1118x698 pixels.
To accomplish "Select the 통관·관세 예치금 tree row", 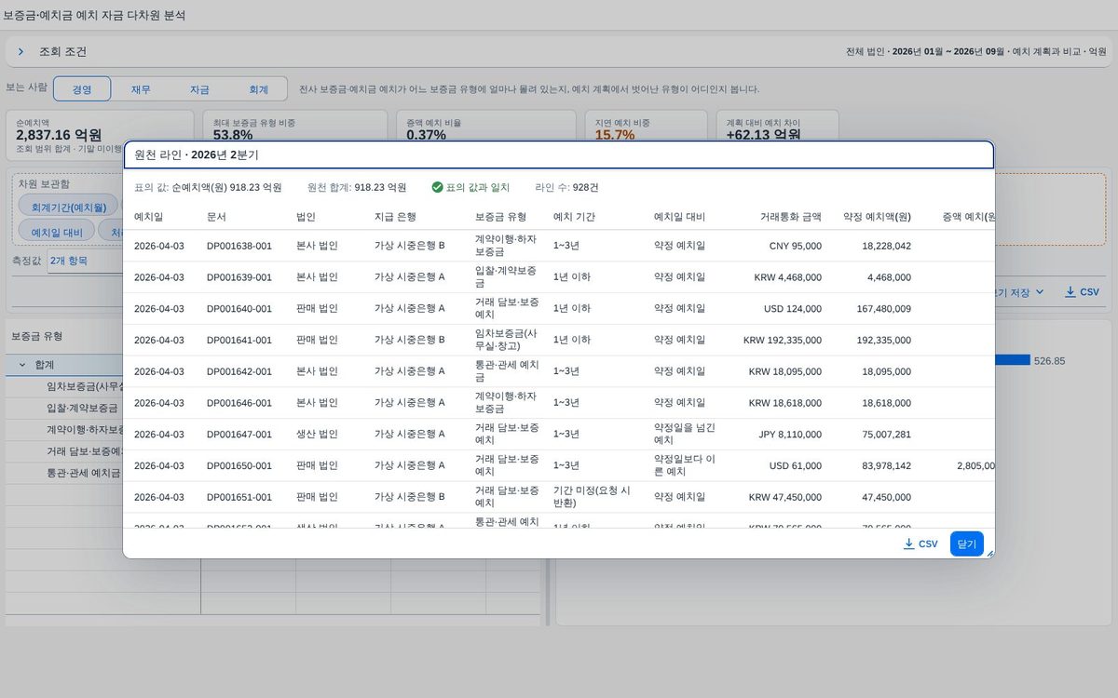I will coord(84,473).
